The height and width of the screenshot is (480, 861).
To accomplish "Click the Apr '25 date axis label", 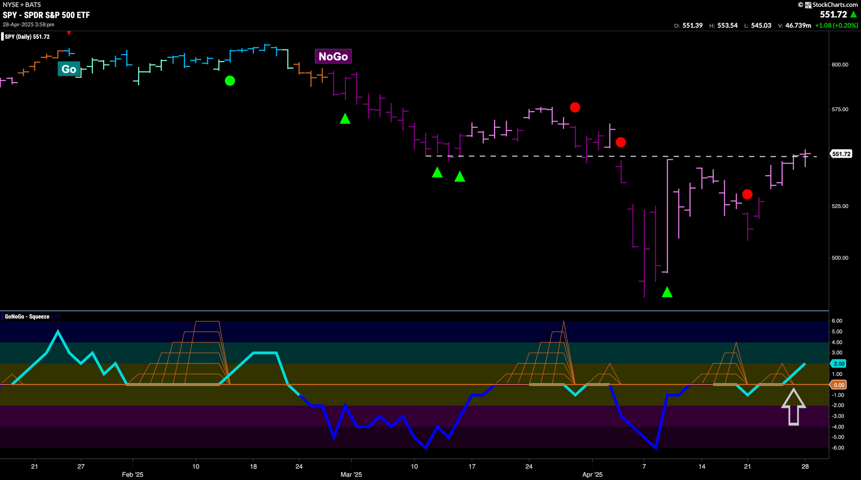I will [x=592, y=475].
